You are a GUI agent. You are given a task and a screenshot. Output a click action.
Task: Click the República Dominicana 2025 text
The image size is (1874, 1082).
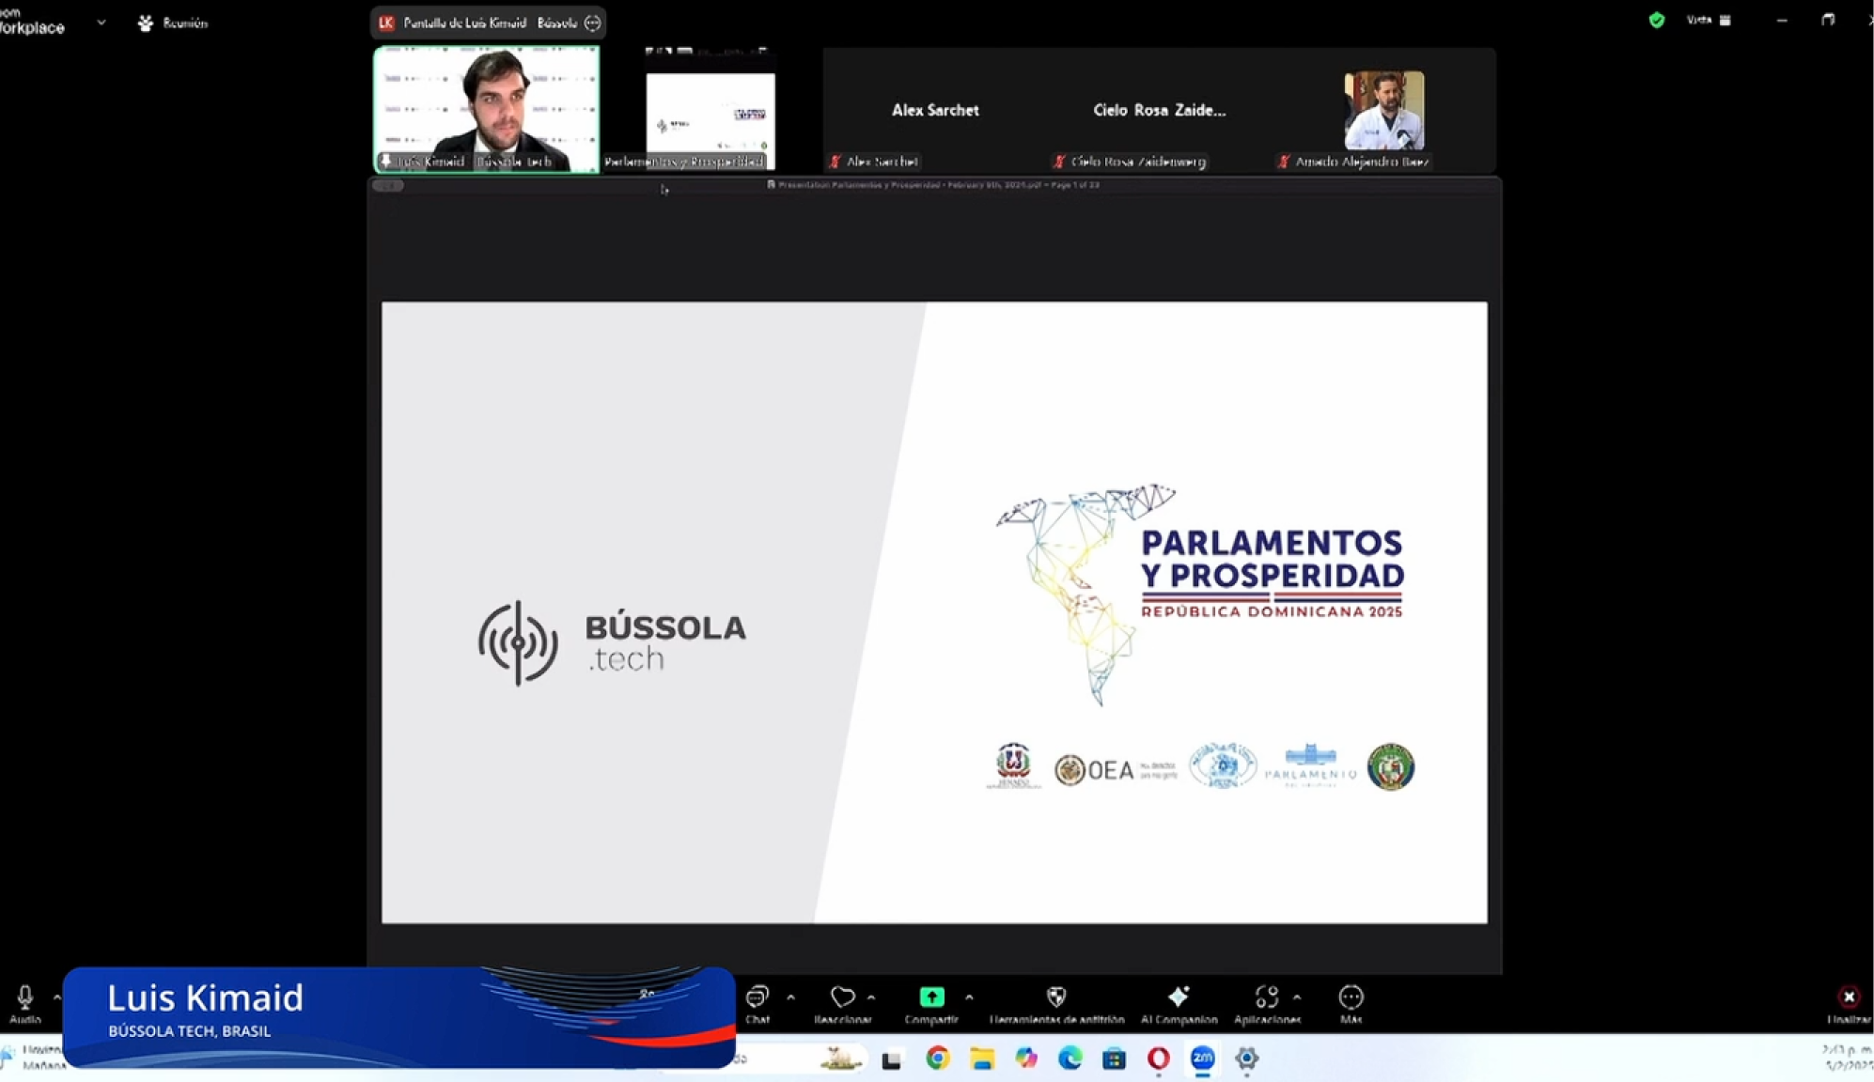tap(1272, 611)
